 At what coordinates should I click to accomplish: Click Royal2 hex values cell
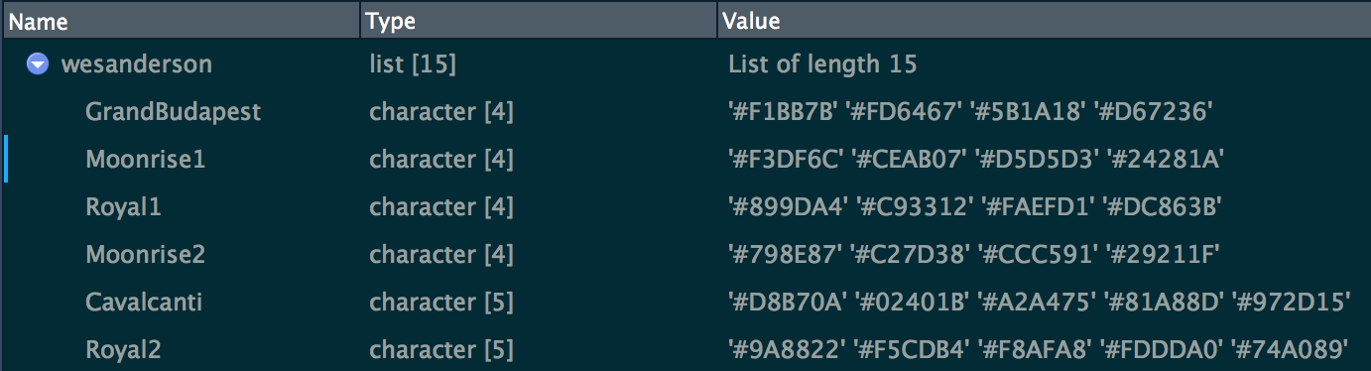[x=1039, y=349]
